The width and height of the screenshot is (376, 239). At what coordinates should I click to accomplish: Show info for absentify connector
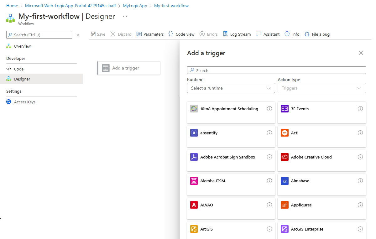point(269,133)
